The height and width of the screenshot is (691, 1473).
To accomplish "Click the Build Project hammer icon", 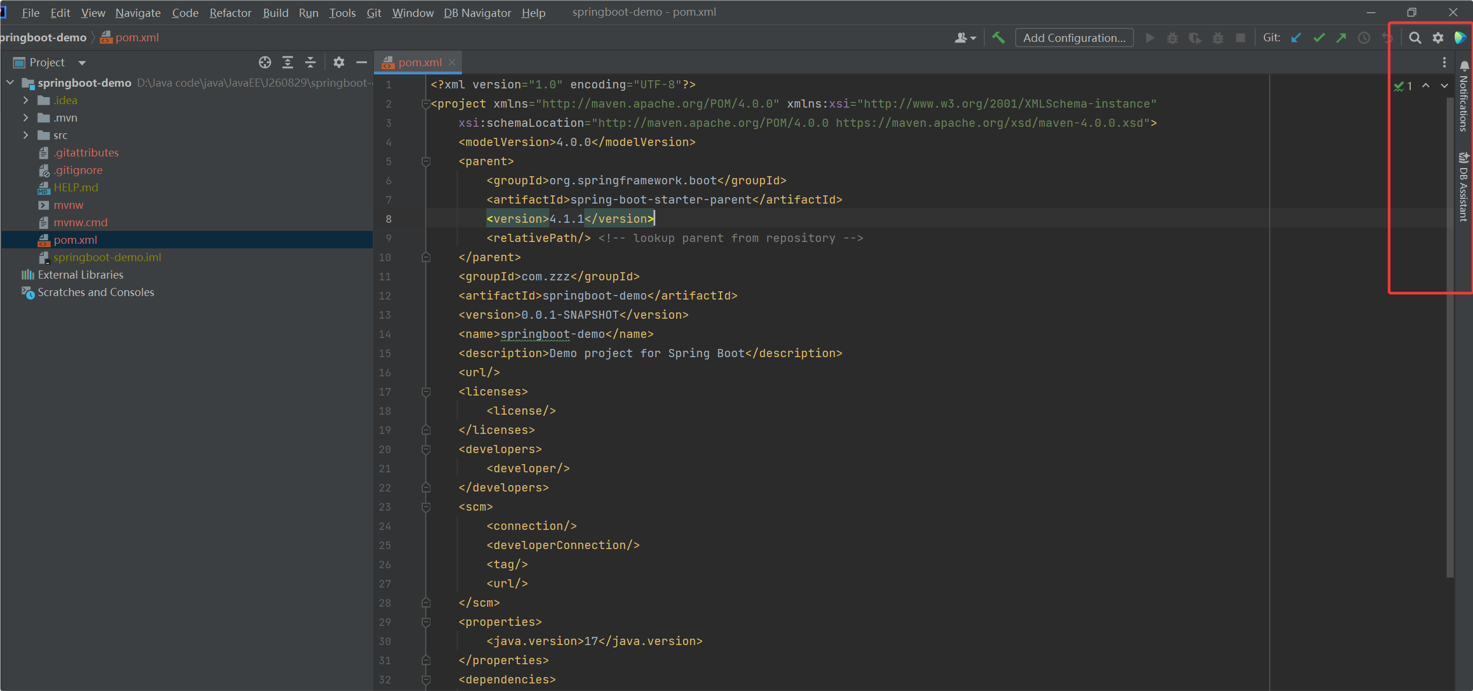I will pos(998,38).
